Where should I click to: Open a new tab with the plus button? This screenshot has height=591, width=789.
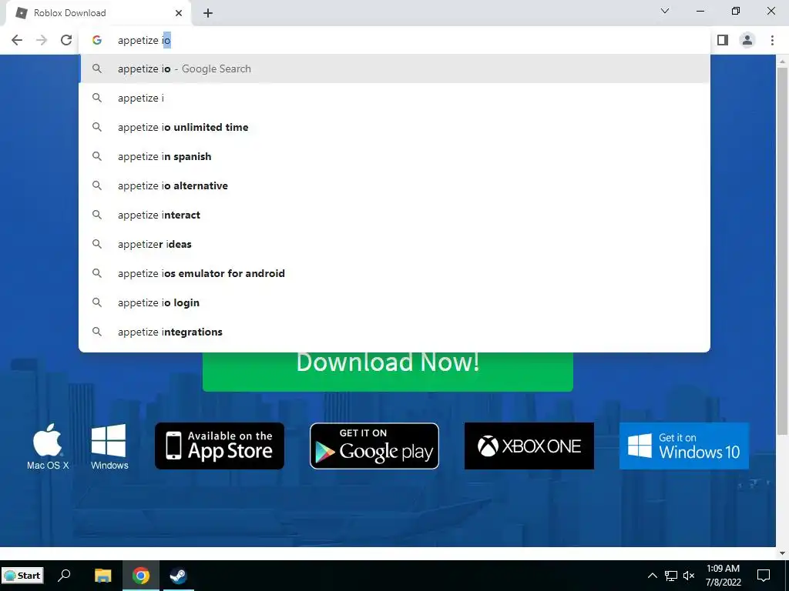208,13
